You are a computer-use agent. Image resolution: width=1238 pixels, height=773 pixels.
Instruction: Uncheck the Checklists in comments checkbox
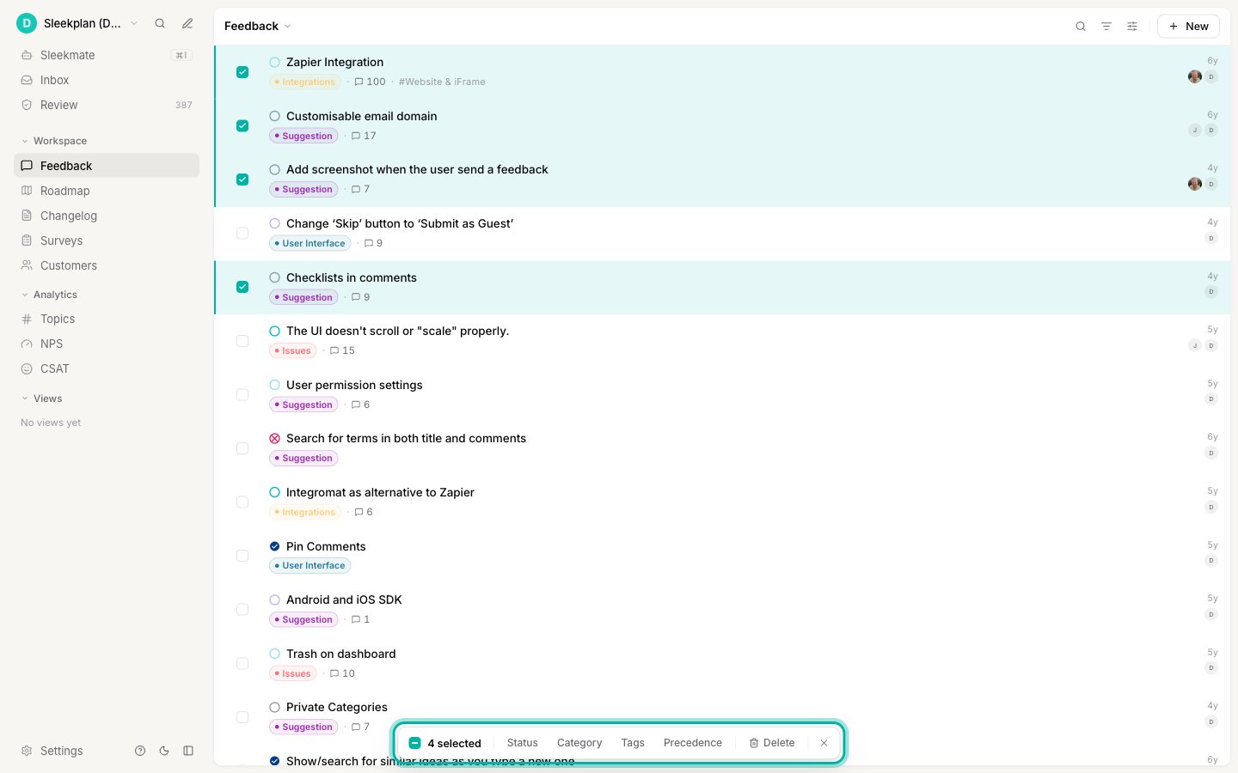tap(242, 287)
